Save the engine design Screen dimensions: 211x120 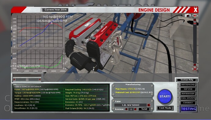(144, 109)
